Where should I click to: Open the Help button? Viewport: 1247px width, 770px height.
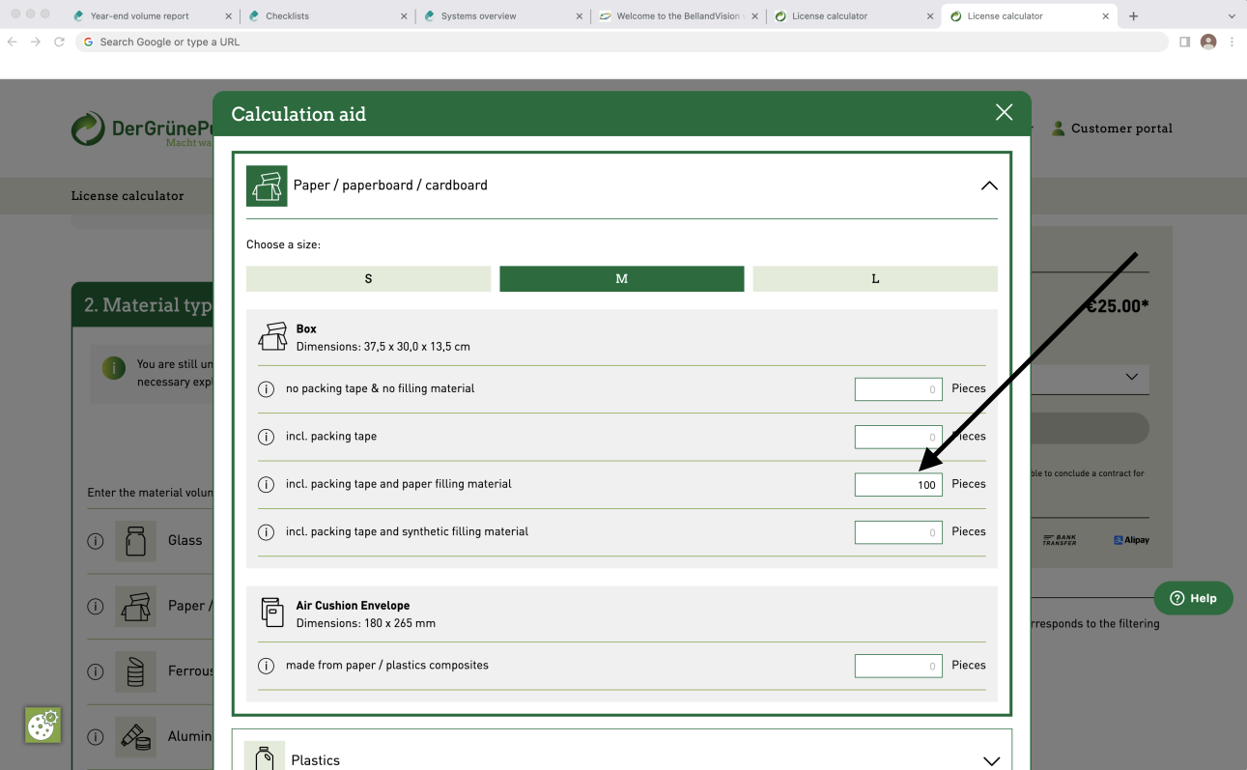(1193, 598)
